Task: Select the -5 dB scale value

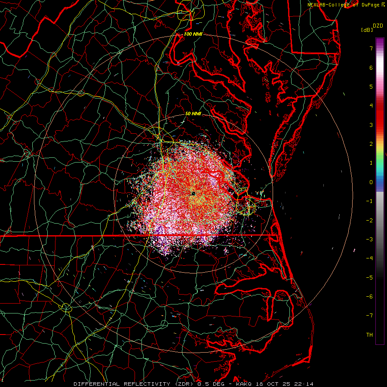Action: [369, 278]
